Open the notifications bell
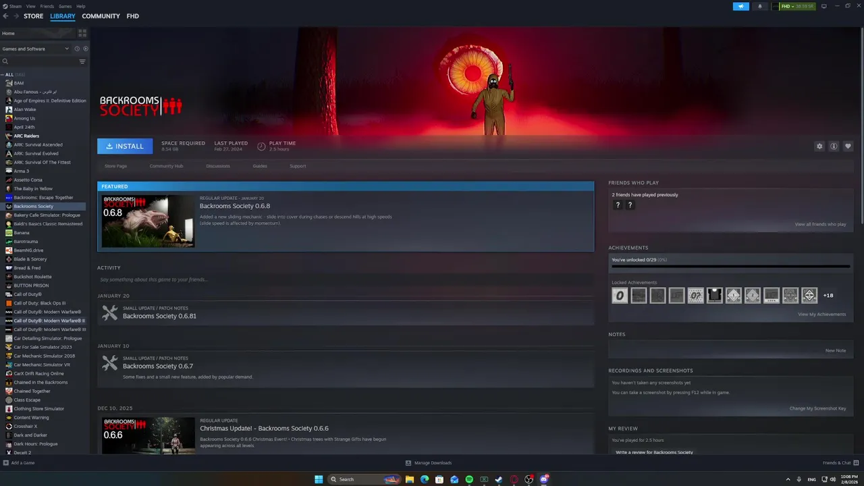 click(x=759, y=6)
